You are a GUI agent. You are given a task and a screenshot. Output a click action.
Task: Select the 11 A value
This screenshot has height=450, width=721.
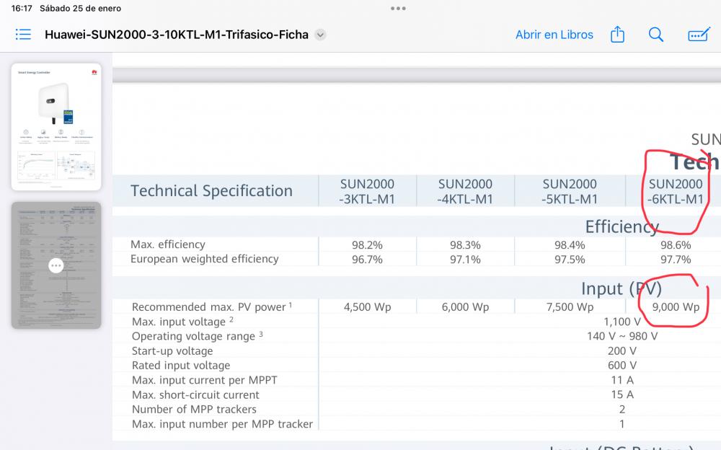(x=622, y=380)
